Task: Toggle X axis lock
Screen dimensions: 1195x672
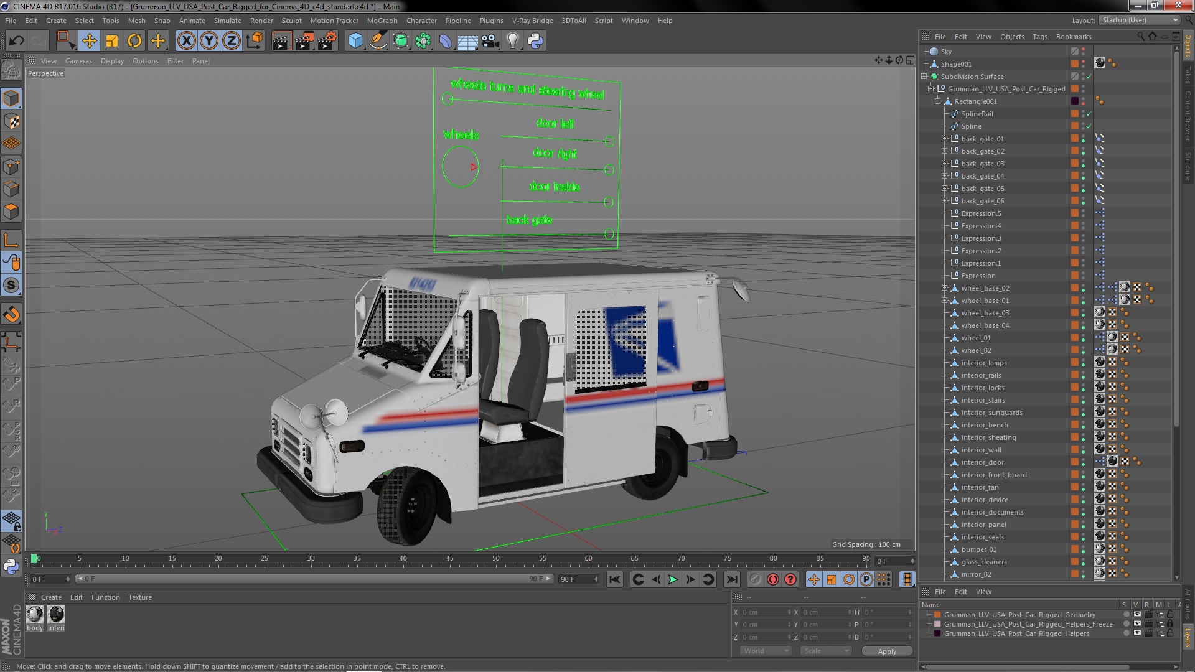Action: [x=186, y=41]
